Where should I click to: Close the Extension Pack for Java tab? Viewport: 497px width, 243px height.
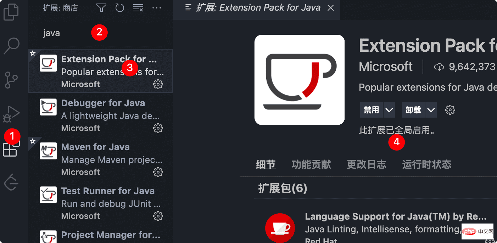tap(330, 8)
